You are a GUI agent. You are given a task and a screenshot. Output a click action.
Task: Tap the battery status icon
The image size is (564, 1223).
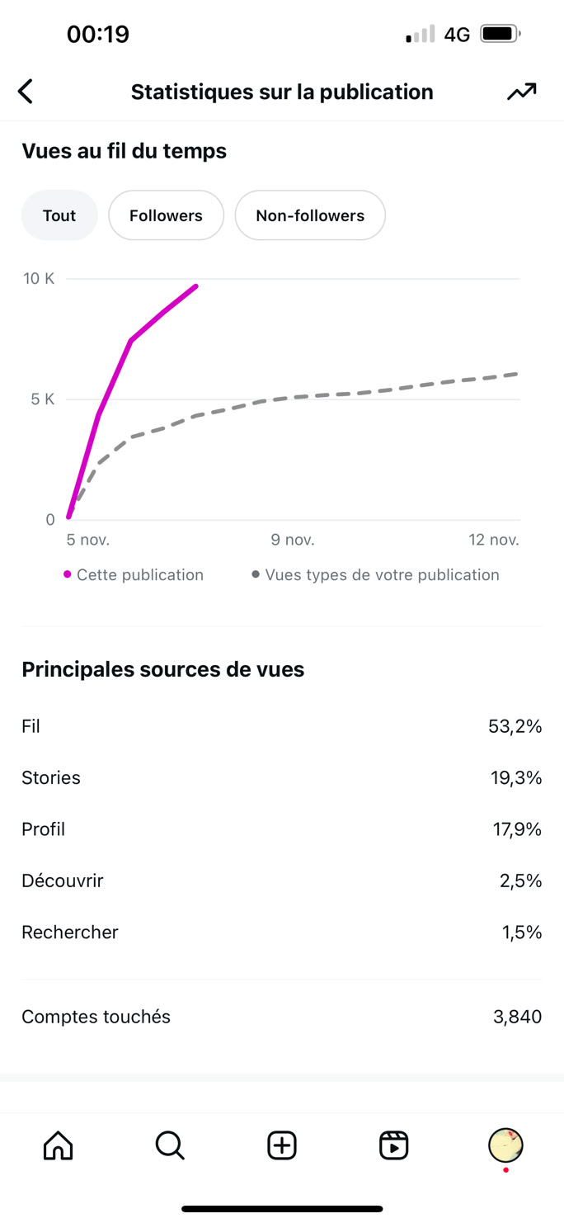click(x=499, y=35)
